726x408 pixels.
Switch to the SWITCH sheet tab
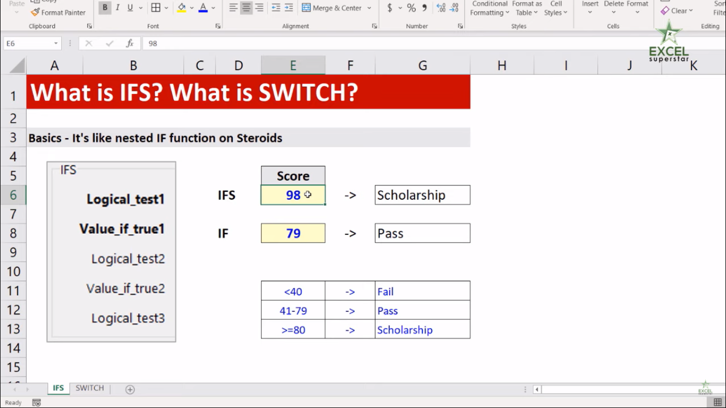[x=90, y=388]
